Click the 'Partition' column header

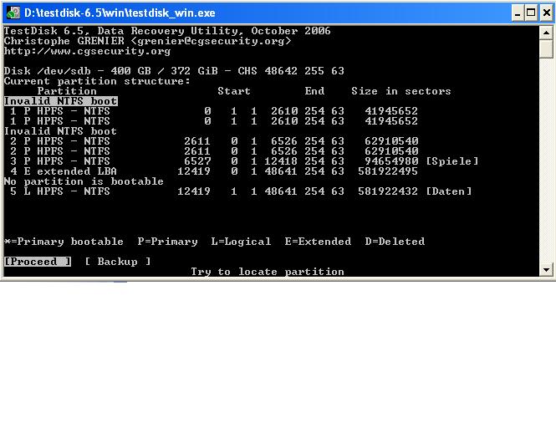[x=67, y=91]
